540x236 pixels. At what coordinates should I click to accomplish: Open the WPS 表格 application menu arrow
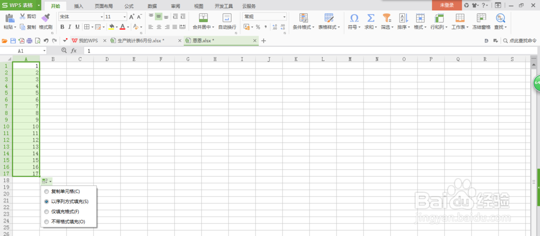tap(39, 5)
